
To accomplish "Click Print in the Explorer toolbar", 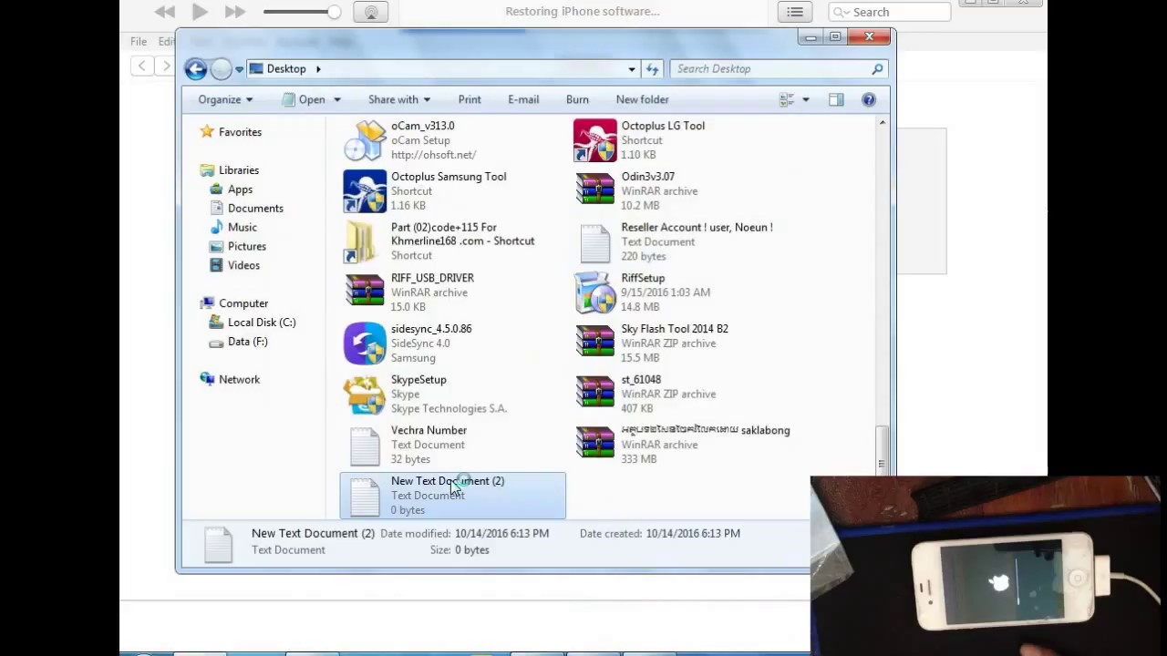I will coord(470,99).
